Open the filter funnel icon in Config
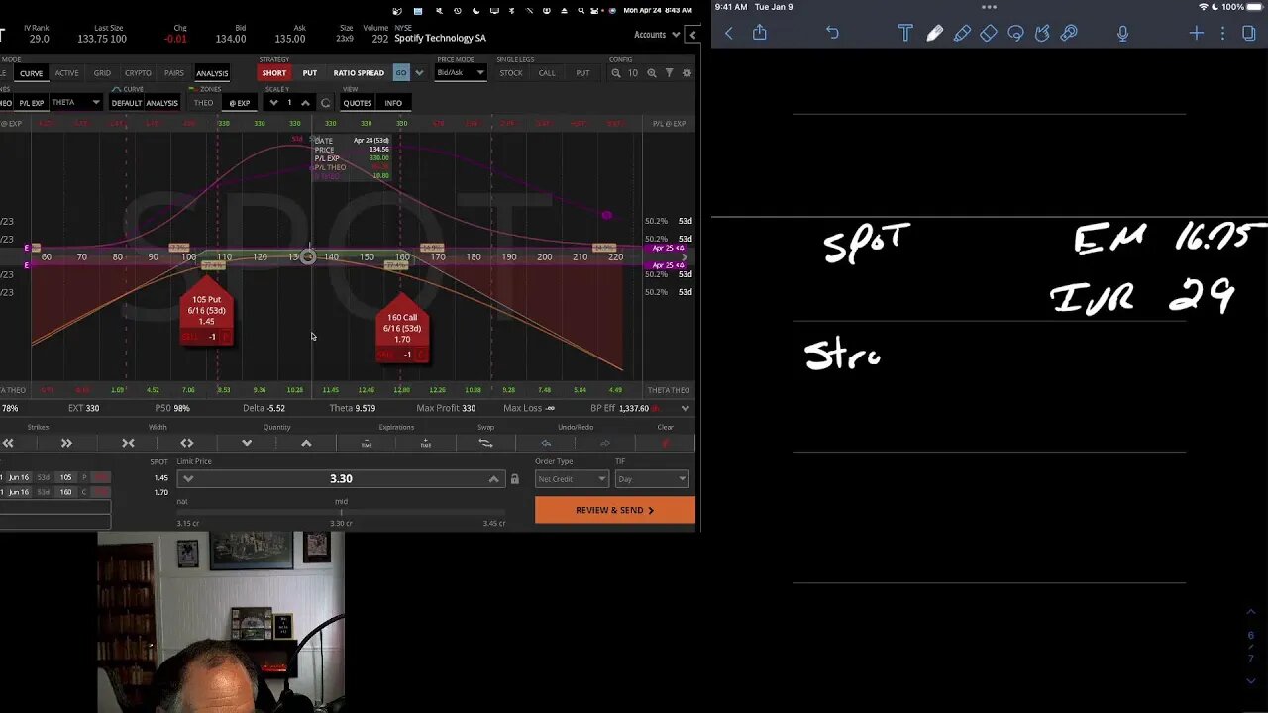 (x=669, y=73)
